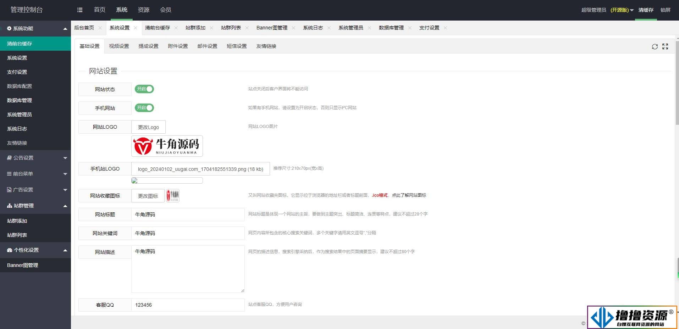Open 站群列表 in the sidebar

click(35, 235)
